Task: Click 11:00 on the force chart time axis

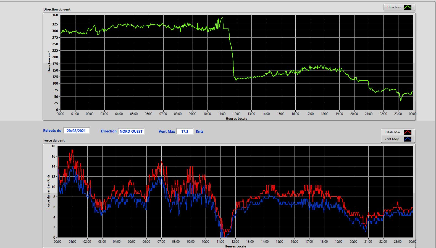Action: (220, 242)
